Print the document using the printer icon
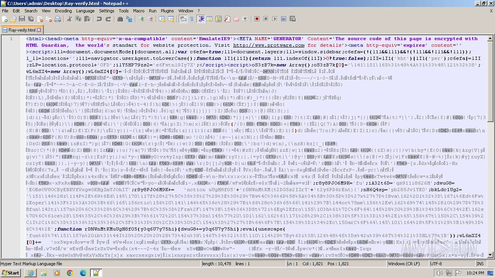The width and height of the screenshot is (495, 278). click(58, 19)
